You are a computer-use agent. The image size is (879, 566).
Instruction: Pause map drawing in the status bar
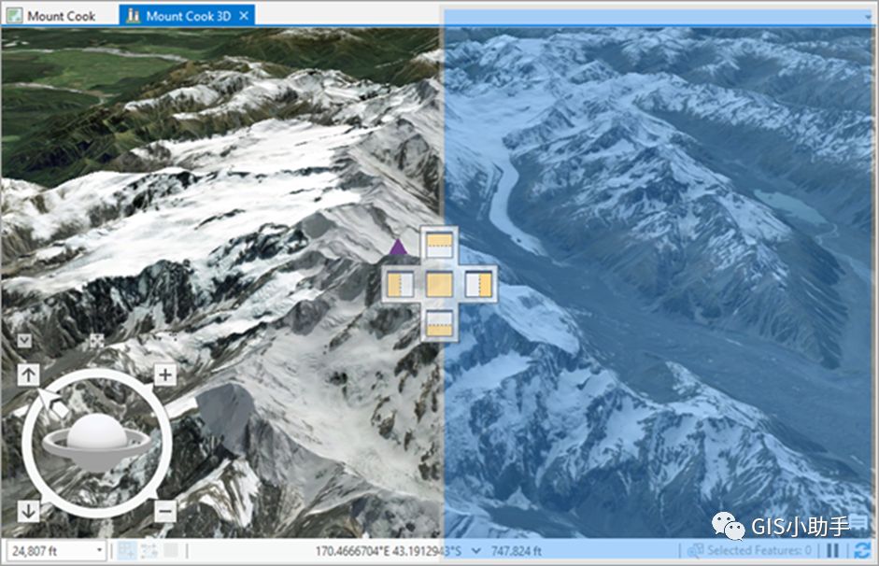click(x=833, y=550)
